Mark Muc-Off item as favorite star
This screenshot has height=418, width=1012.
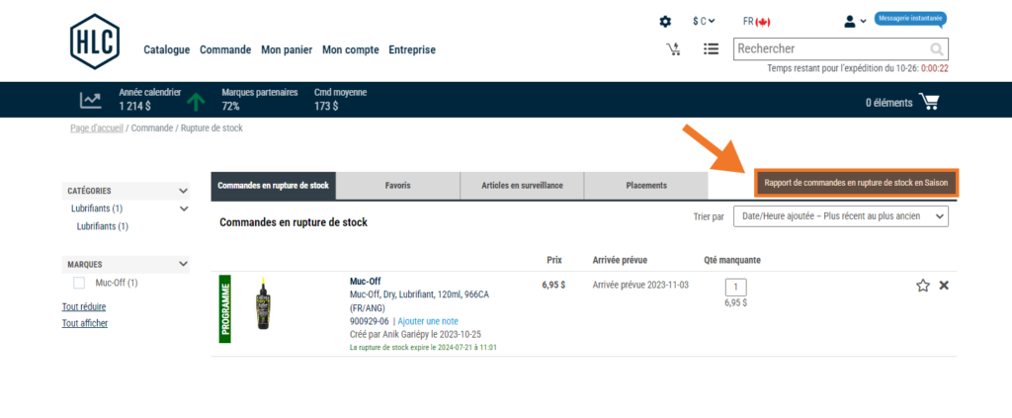923,286
